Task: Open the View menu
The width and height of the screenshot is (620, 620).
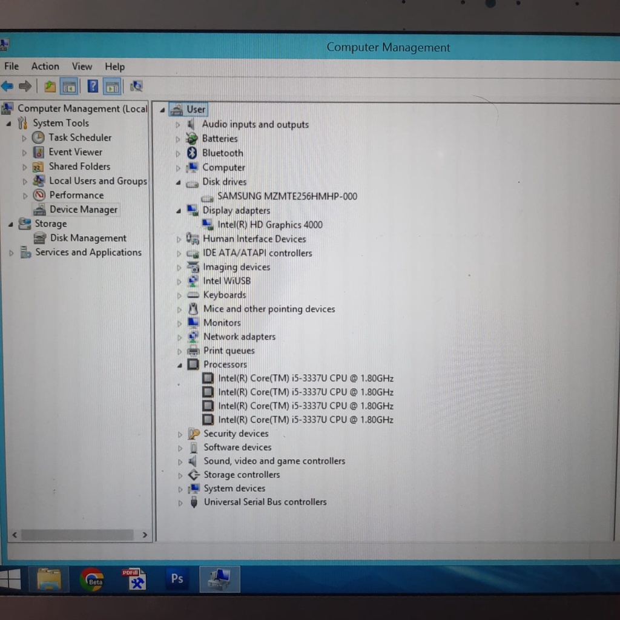Action: 82,67
